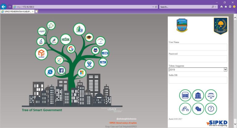Click the browser forward arrow
237x128 pixels.
click(x=9, y=7)
